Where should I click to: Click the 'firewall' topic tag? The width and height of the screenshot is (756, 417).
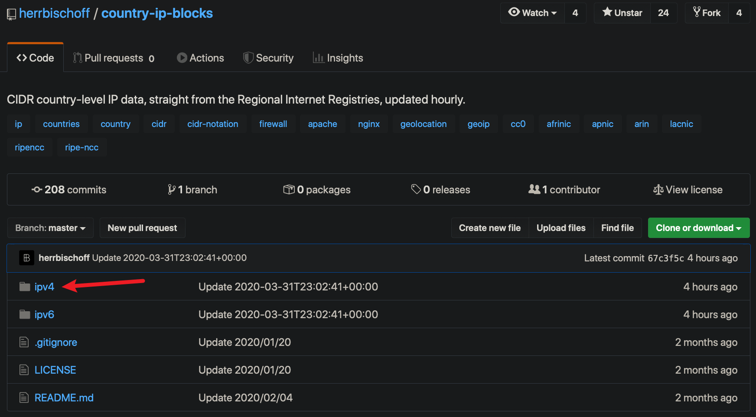[x=273, y=124]
